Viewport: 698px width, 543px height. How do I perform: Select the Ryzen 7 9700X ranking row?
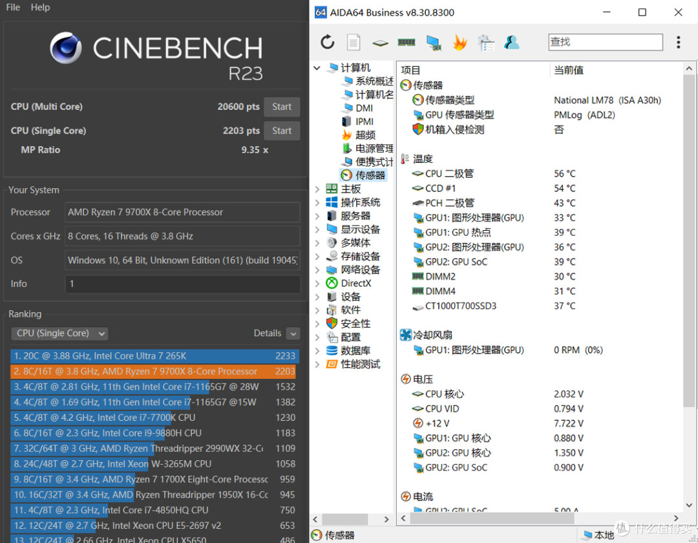pyautogui.click(x=154, y=371)
